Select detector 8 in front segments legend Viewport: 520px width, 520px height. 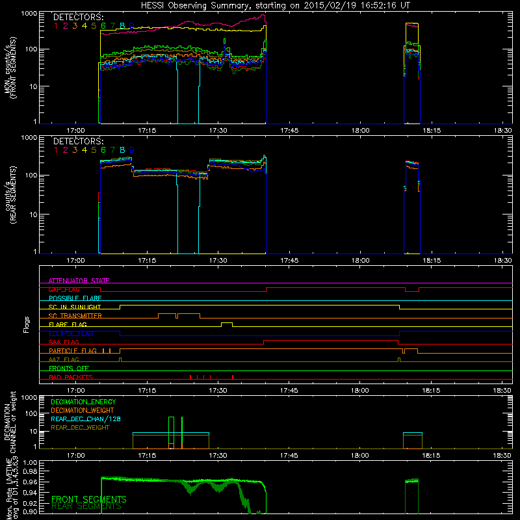click(122, 26)
